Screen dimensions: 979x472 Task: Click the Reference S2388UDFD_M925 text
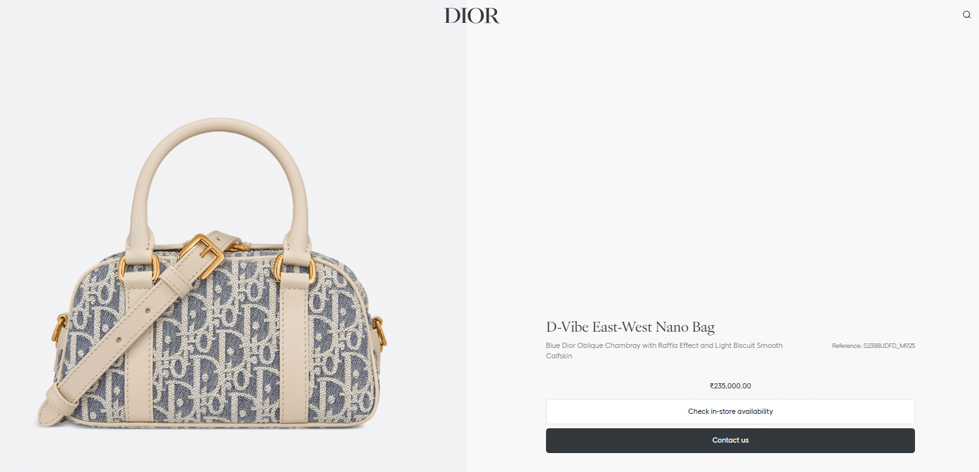(x=873, y=346)
